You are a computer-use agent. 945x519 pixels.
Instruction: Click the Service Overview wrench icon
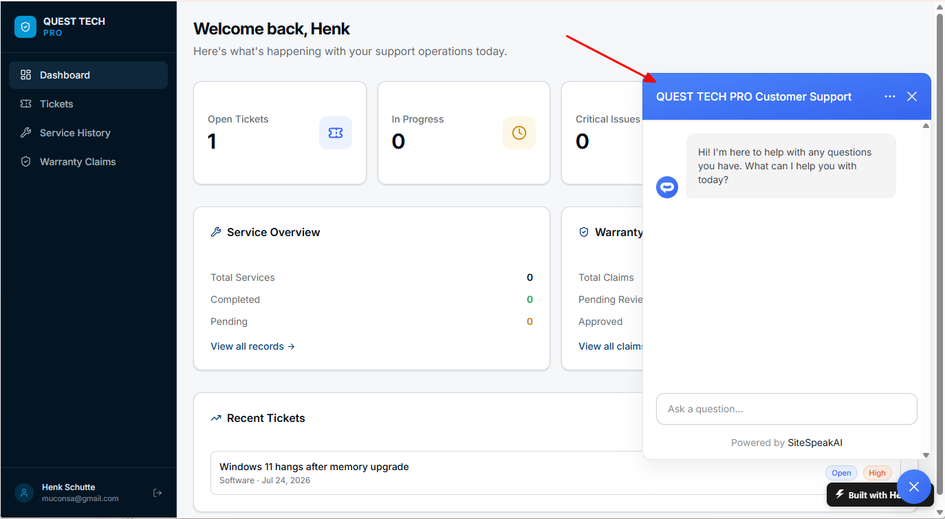[x=216, y=232]
